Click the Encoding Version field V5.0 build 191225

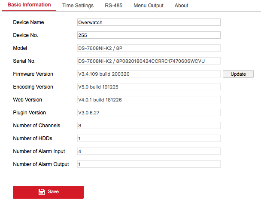point(149,87)
